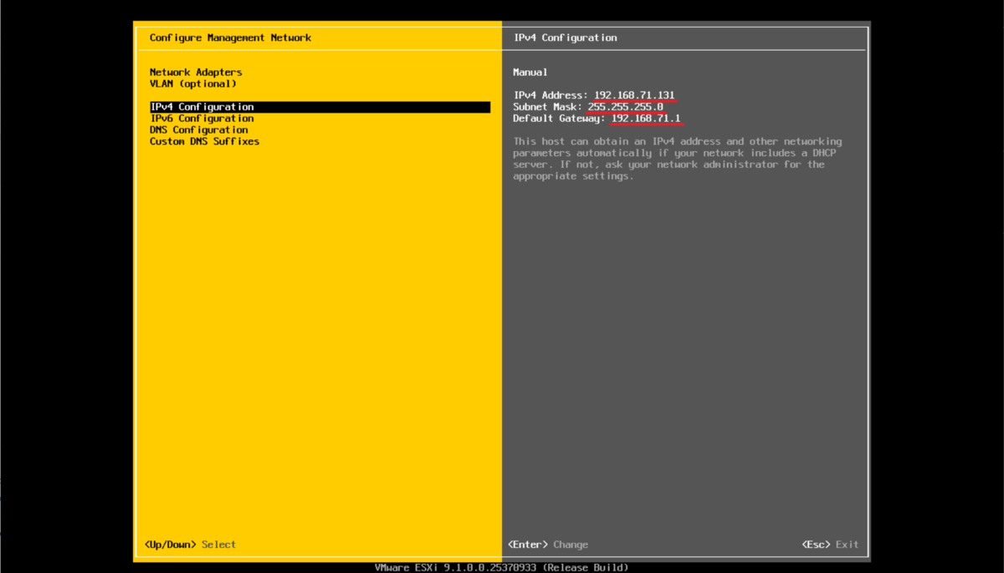Image resolution: width=1004 pixels, height=573 pixels.
Task: Click the 'Manual' mode text
Action: pyautogui.click(x=530, y=73)
